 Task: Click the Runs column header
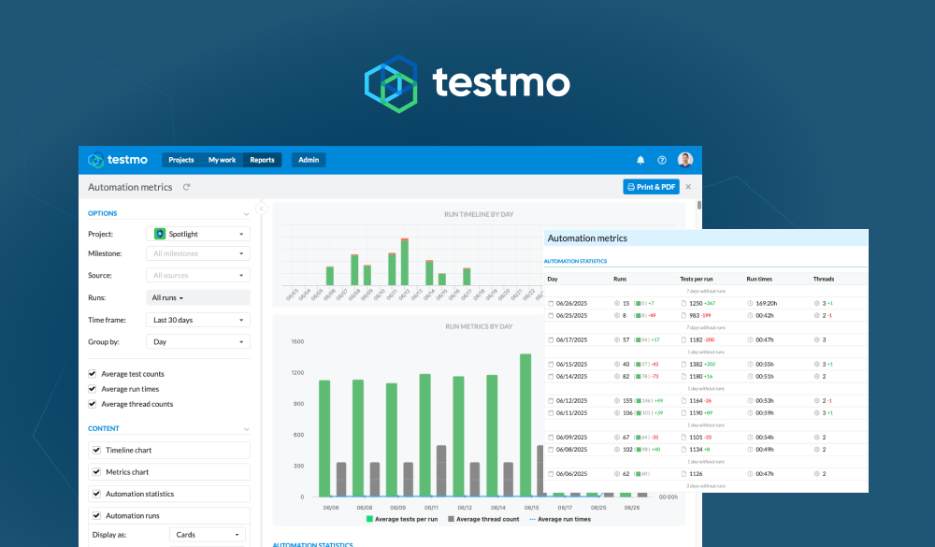tap(620, 279)
